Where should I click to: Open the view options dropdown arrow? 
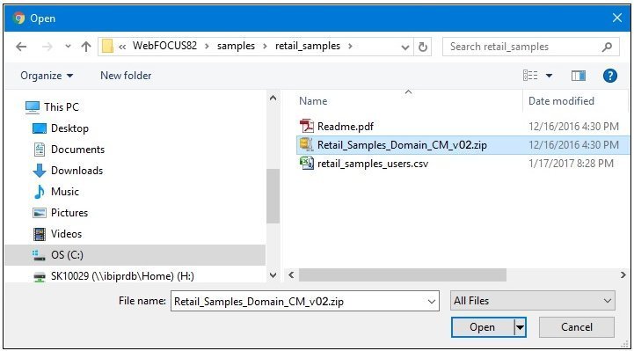click(x=549, y=76)
